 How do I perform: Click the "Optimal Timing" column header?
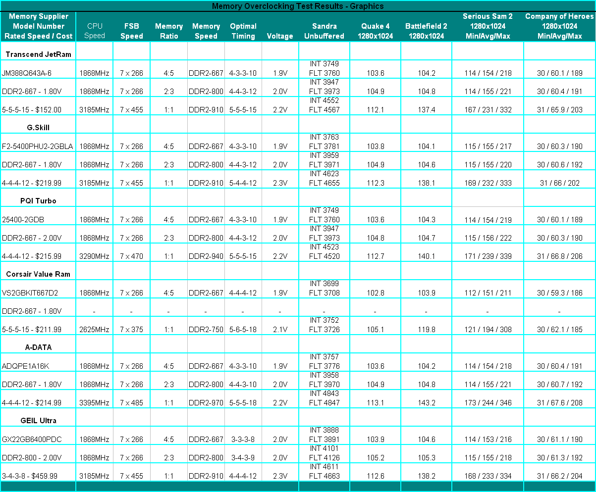pyautogui.click(x=243, y=31)
